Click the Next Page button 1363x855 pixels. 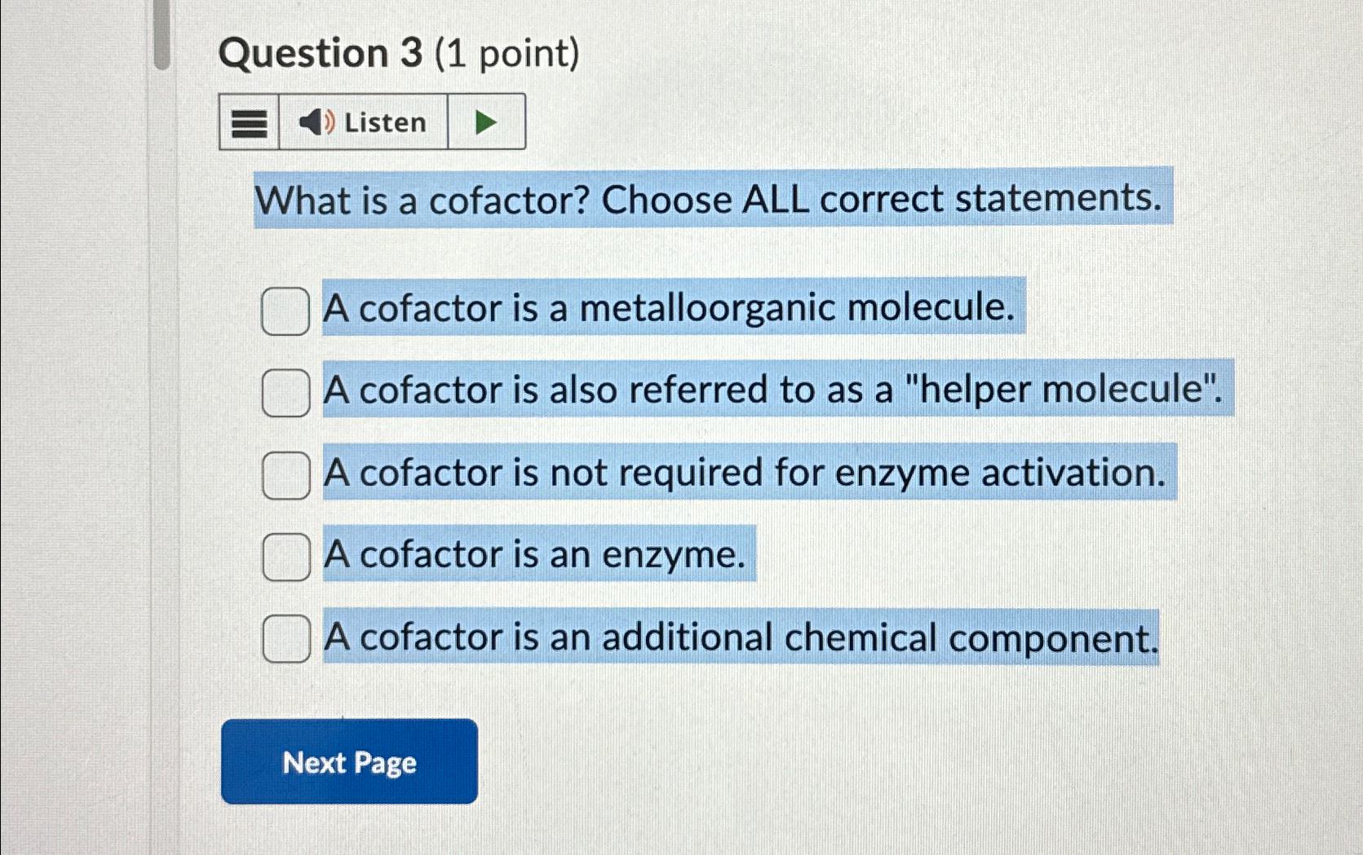349,763
